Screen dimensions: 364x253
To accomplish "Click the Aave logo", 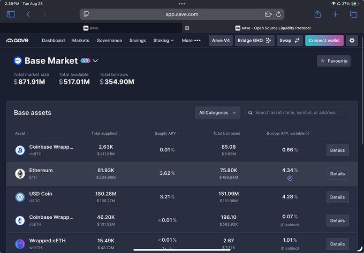I will (18, 40).
